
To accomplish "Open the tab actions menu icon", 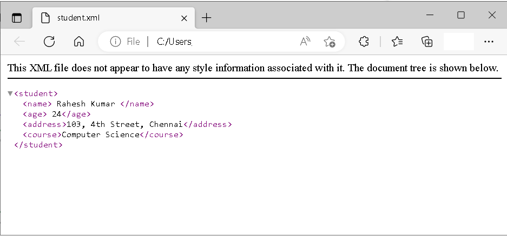I will (x=17, y=18).
